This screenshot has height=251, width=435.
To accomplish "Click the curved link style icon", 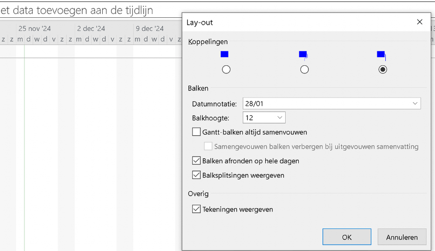I will point(303,55).
